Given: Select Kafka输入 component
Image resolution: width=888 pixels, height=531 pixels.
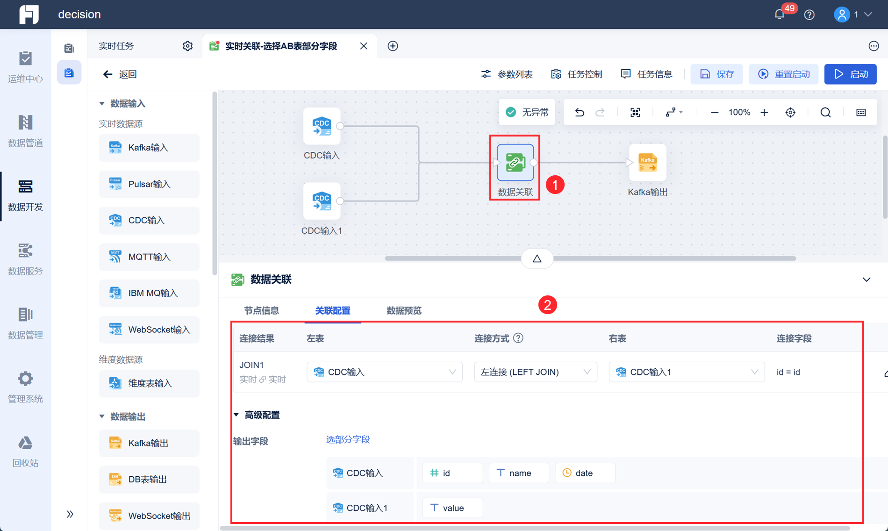Looking at the screenshot, I should click(149, 148).
